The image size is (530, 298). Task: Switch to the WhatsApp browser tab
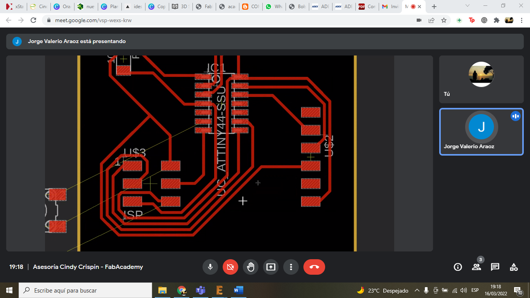(274, 7)
